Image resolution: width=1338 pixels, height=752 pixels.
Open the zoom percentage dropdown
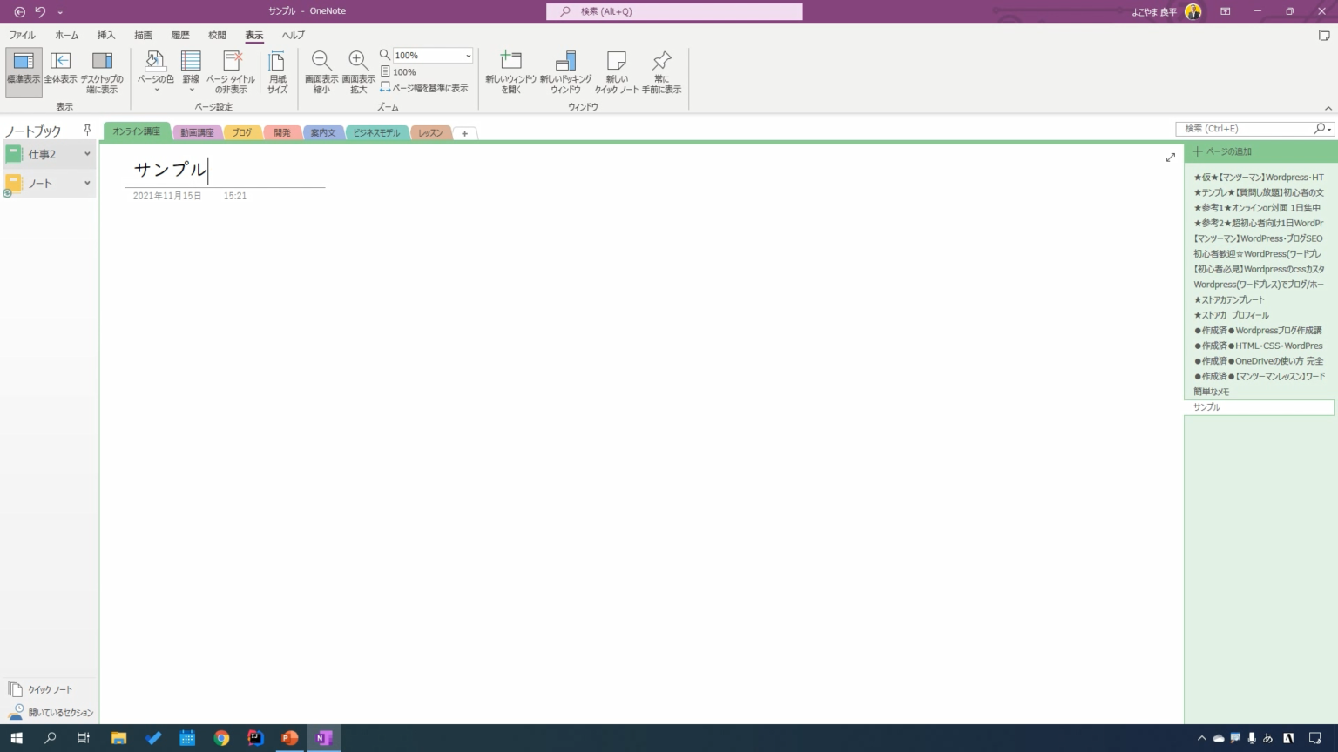(468, 56)
